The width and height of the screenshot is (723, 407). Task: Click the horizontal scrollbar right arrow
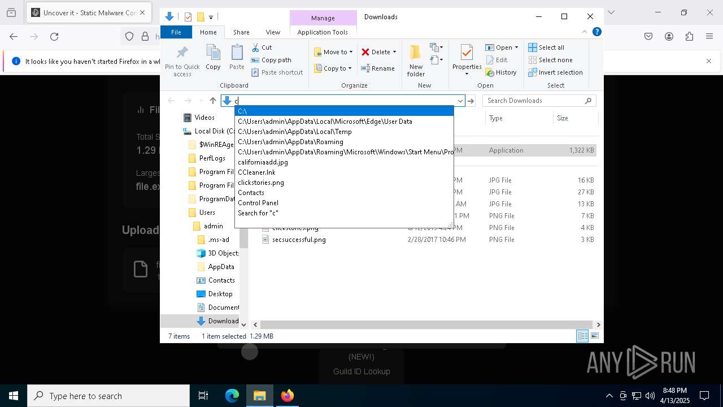[x=598, y=324]
